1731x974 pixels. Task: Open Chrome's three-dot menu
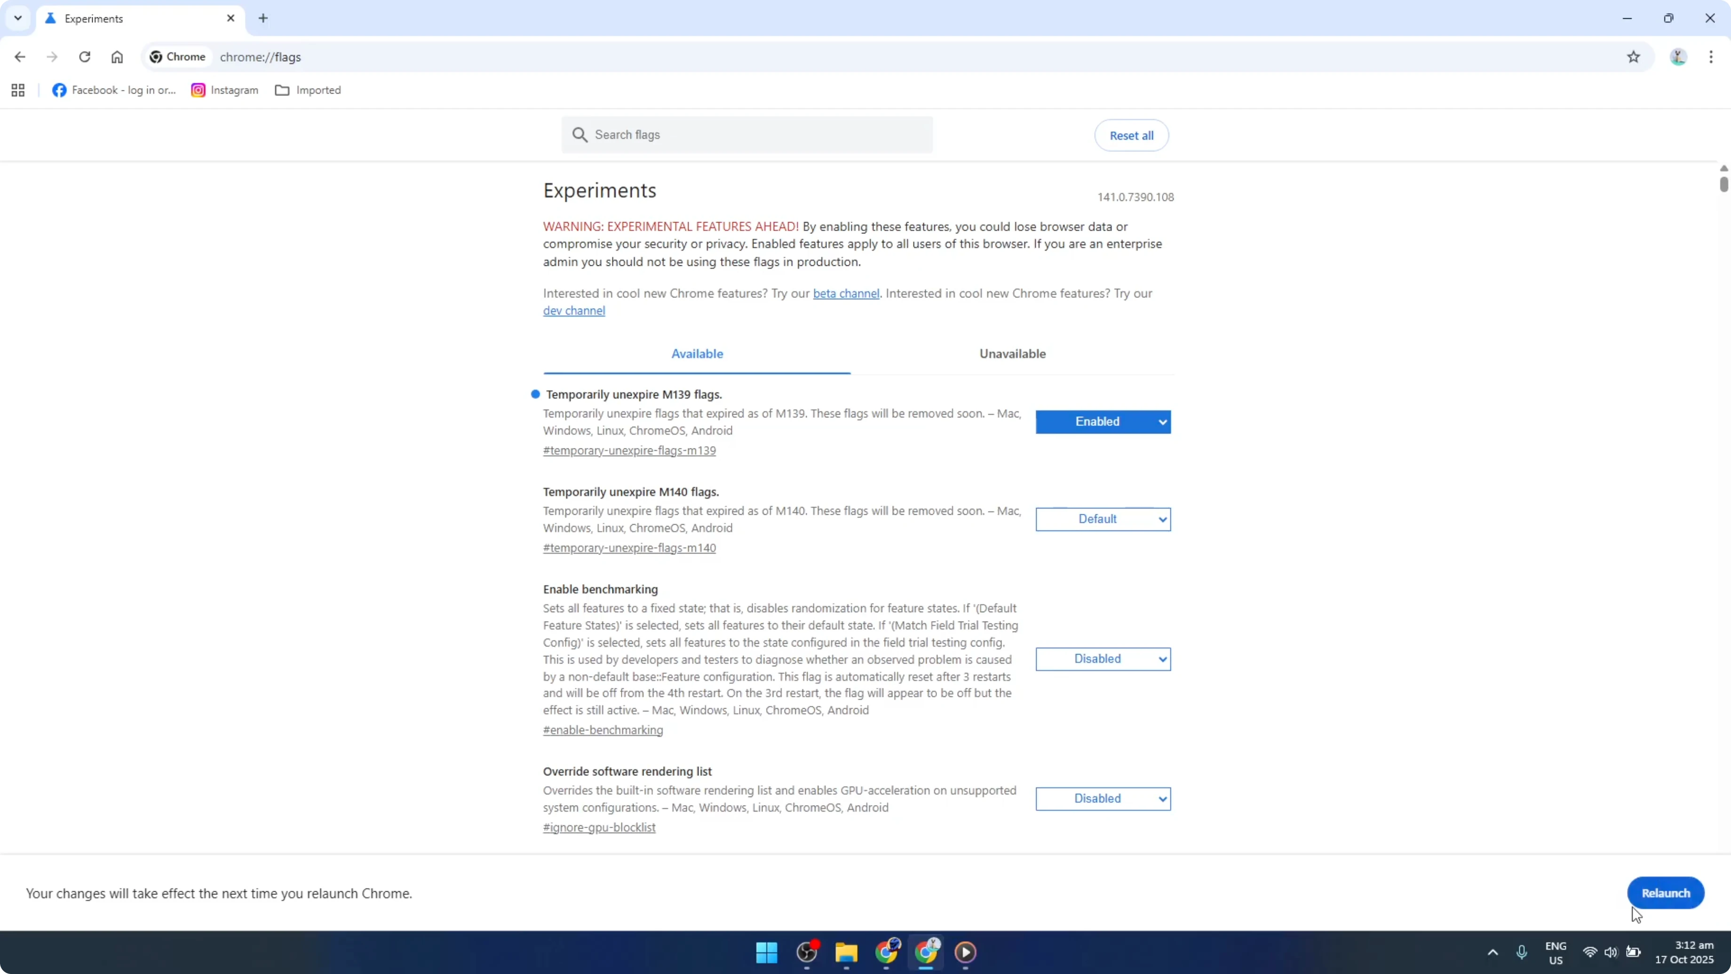[1712, 57]
